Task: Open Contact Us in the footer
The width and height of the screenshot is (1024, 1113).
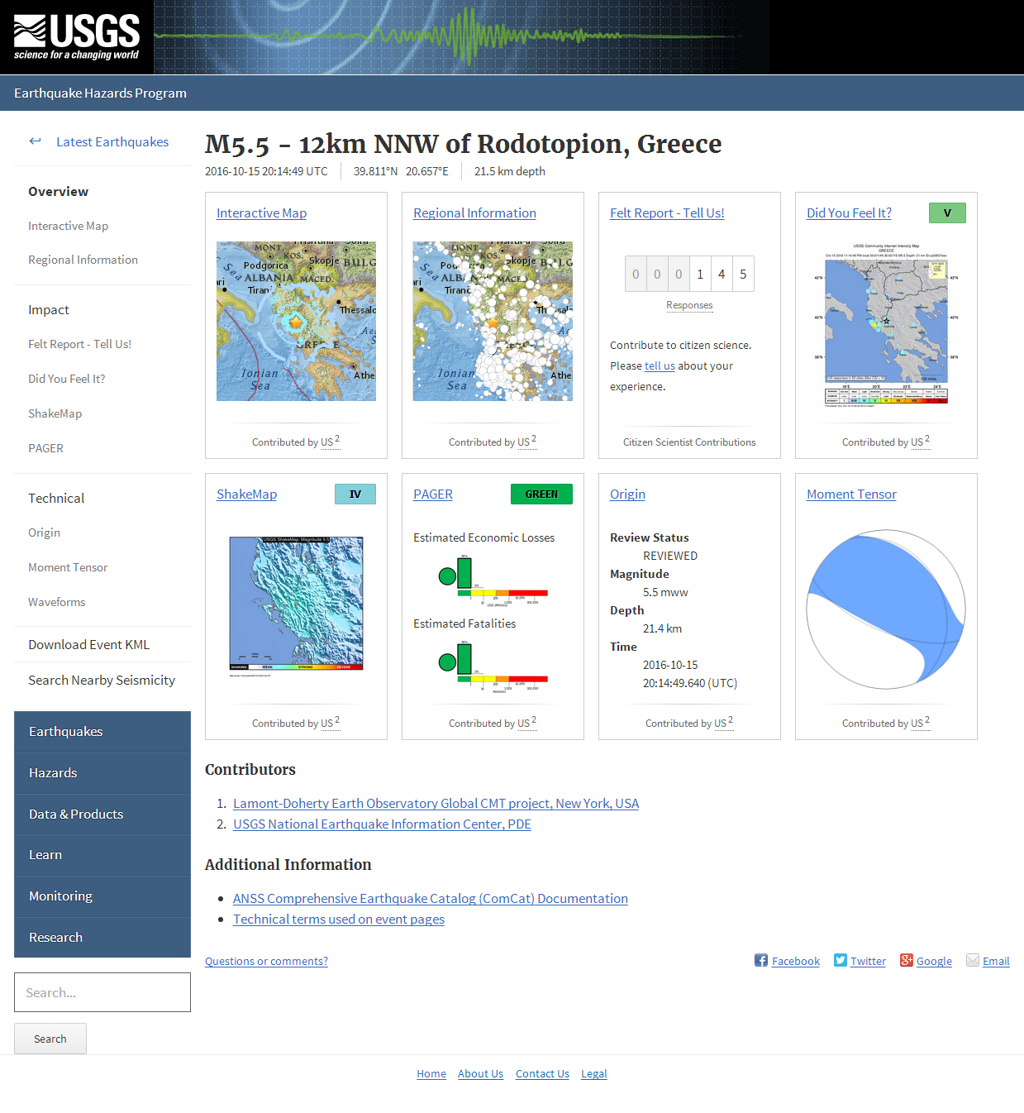Action: click(541, 1073)
